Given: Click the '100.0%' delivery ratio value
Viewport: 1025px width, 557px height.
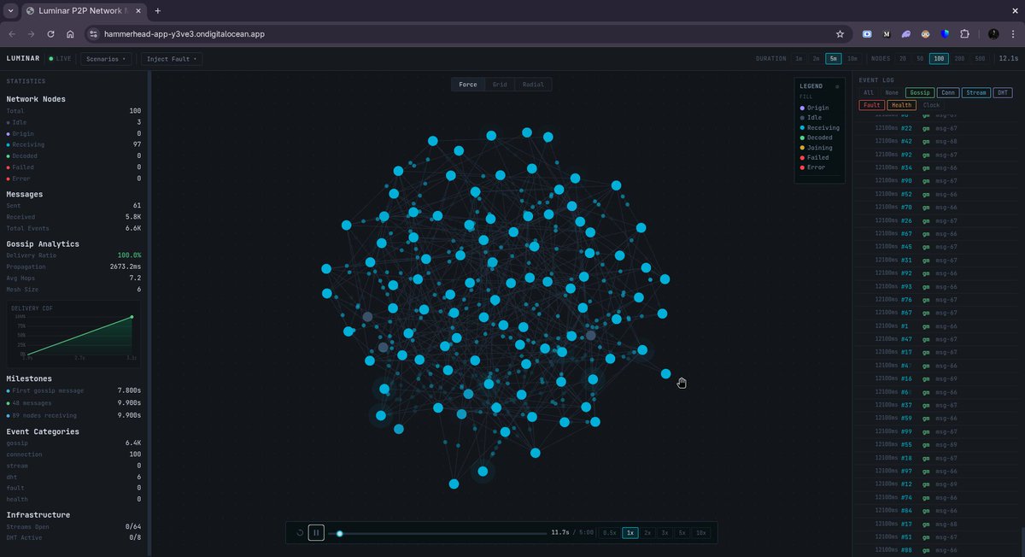Looking at the screenshot, I should coord(130,255).
